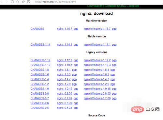Open CHANGES-1.0 link
This screenshot has height=120, width=163.
coord(39,89)
